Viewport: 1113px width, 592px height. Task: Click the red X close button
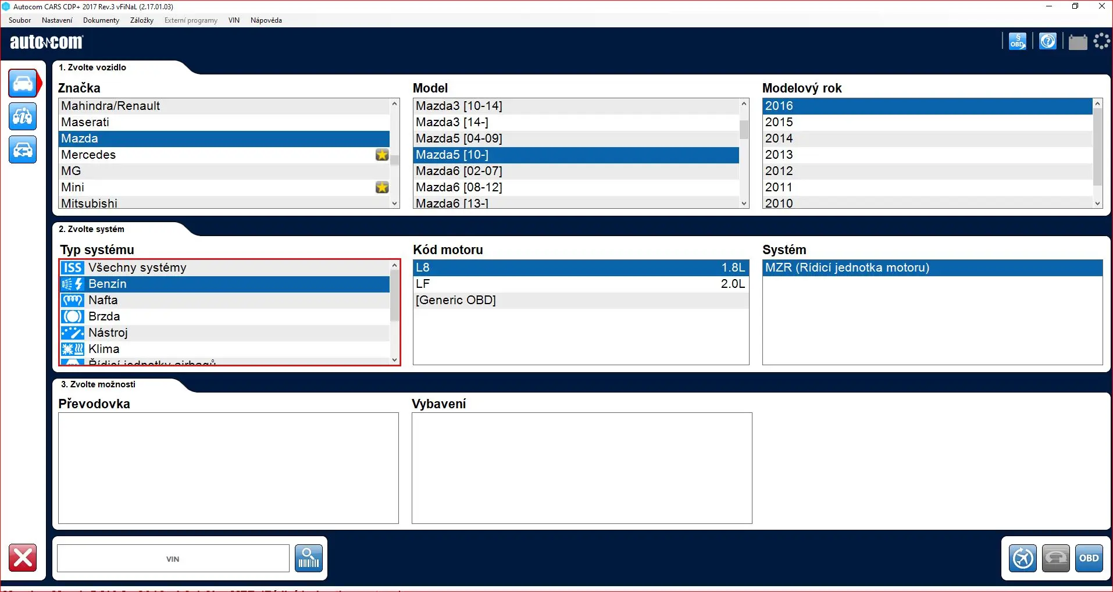23,558
